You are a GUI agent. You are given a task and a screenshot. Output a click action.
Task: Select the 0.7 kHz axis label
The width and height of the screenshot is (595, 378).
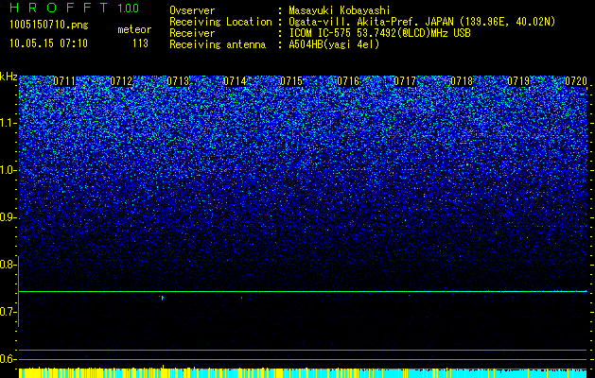pos(8,312)
